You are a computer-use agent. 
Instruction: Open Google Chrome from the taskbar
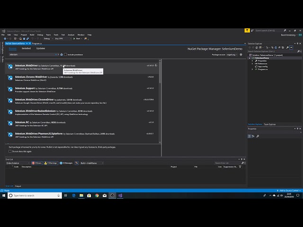(97, 195)
